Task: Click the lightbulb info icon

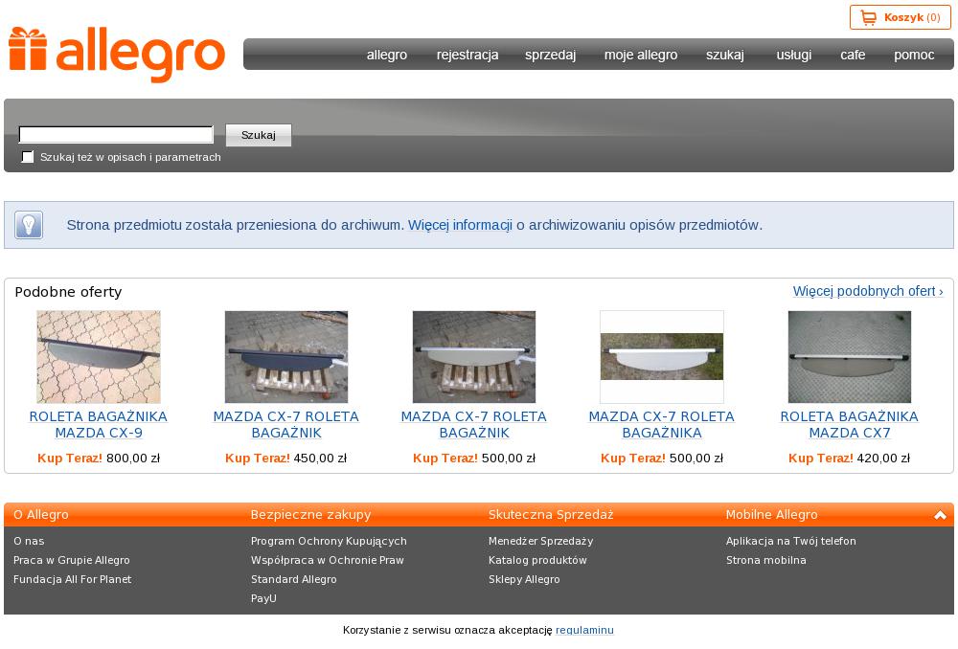Action: pos(29,225)
